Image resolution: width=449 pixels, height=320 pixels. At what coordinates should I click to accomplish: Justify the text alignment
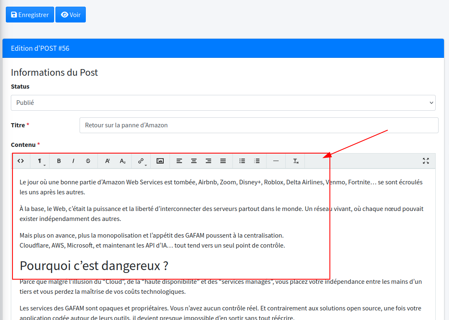click(223, 161)
